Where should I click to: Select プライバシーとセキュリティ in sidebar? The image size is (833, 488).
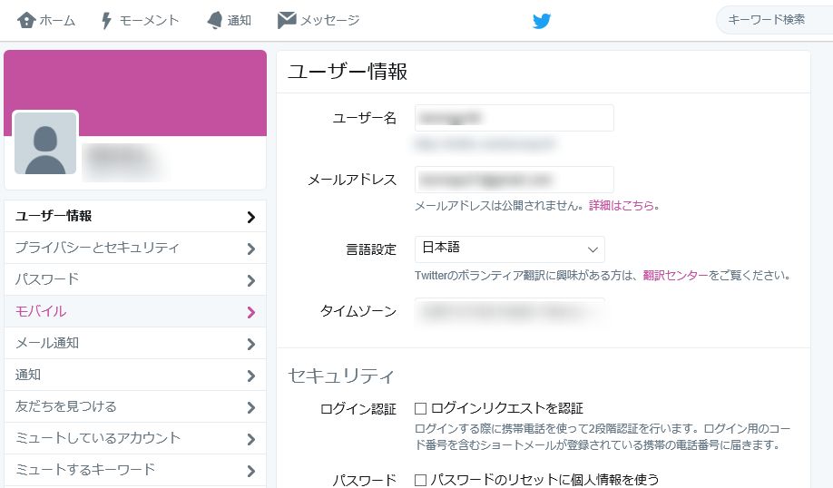135,248
